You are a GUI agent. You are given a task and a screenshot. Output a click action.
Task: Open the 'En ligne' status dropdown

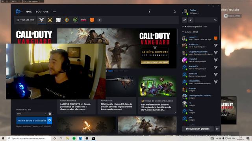194,13
